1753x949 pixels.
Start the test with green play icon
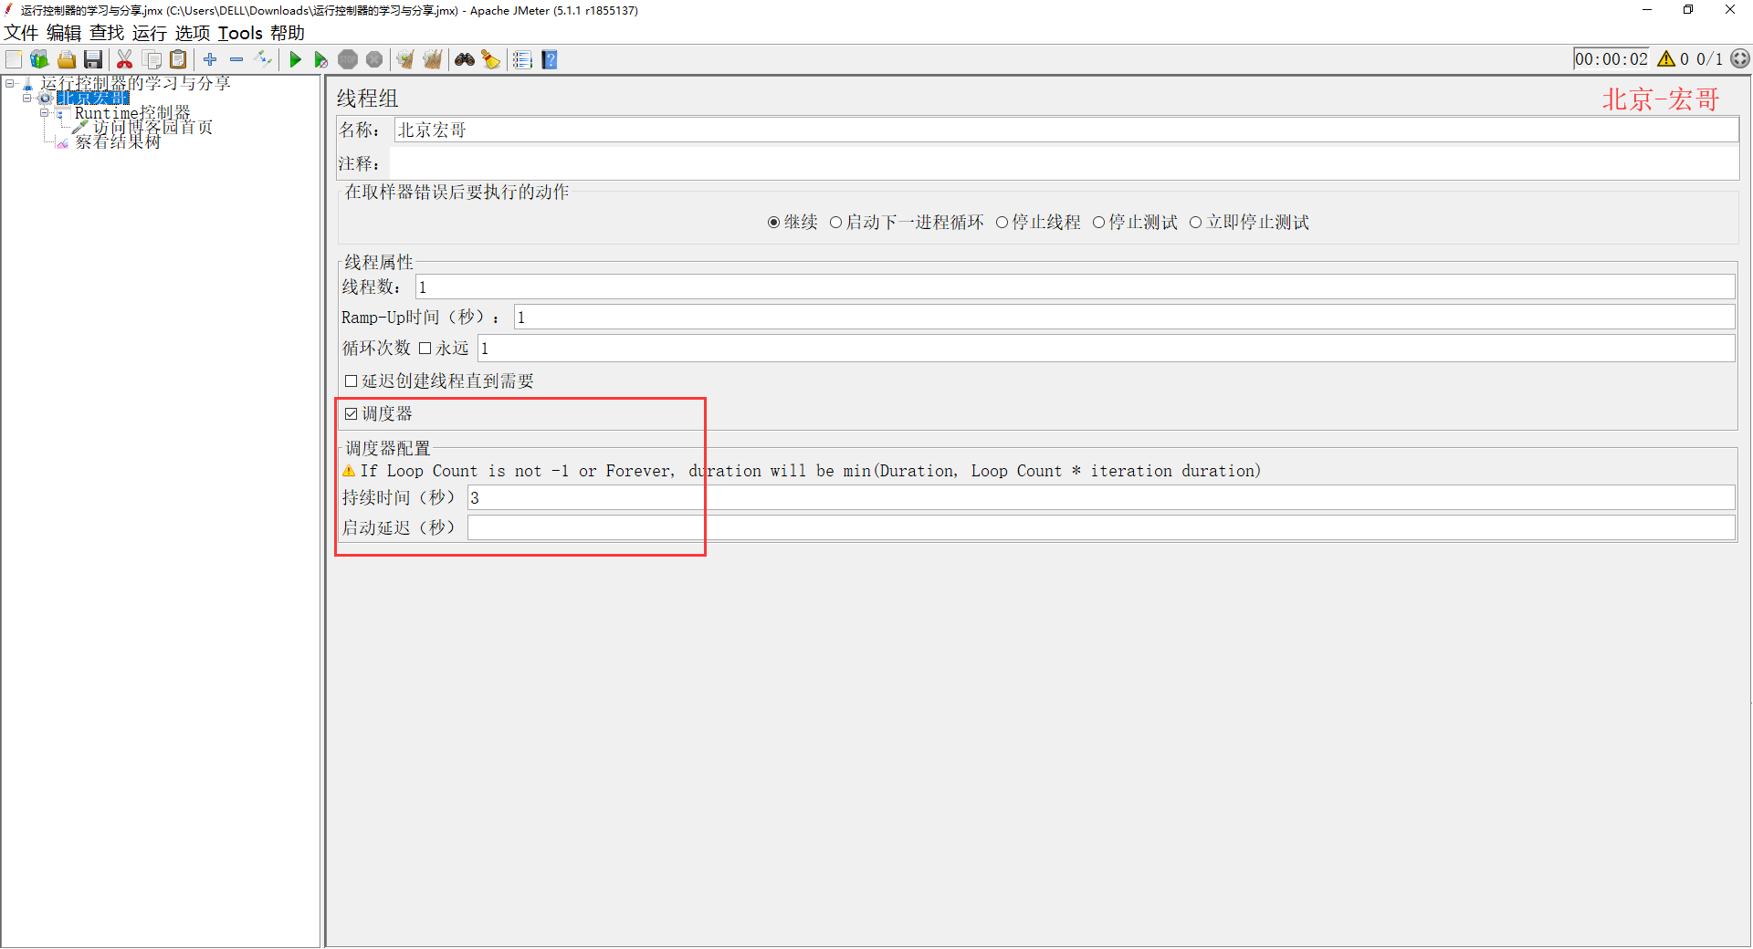click(295, 59)
